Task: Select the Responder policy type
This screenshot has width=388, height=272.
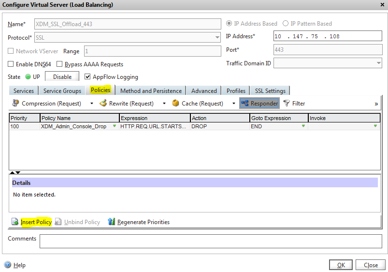Action: click(x=259, y=103)
